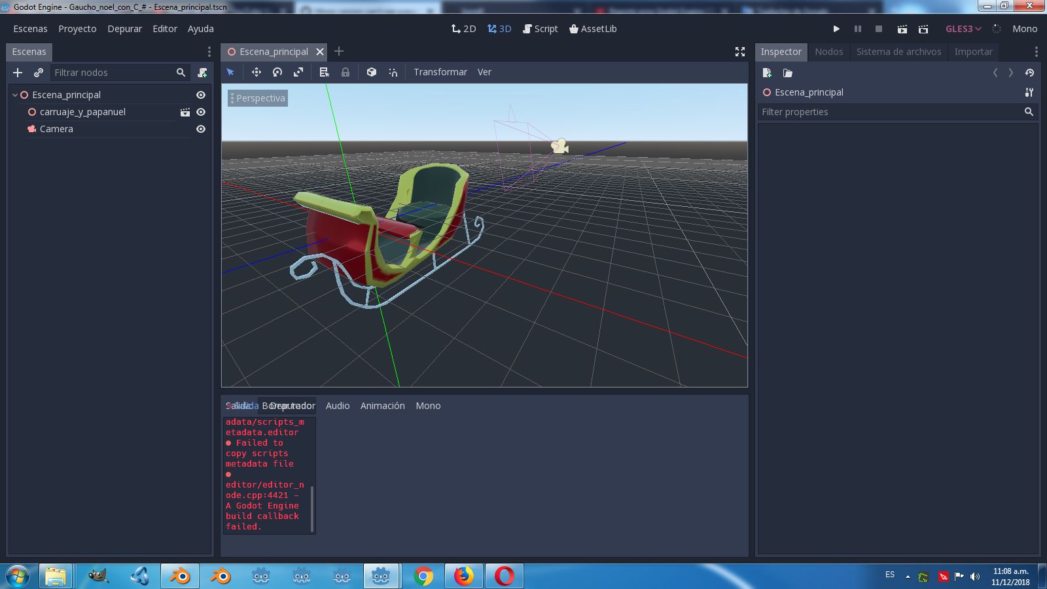Enable snapping in the 3D viewport

393,72
